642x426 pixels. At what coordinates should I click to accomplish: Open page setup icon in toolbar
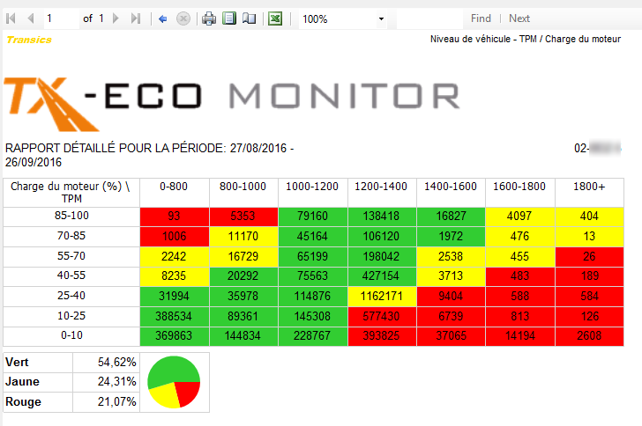(249, 18)
